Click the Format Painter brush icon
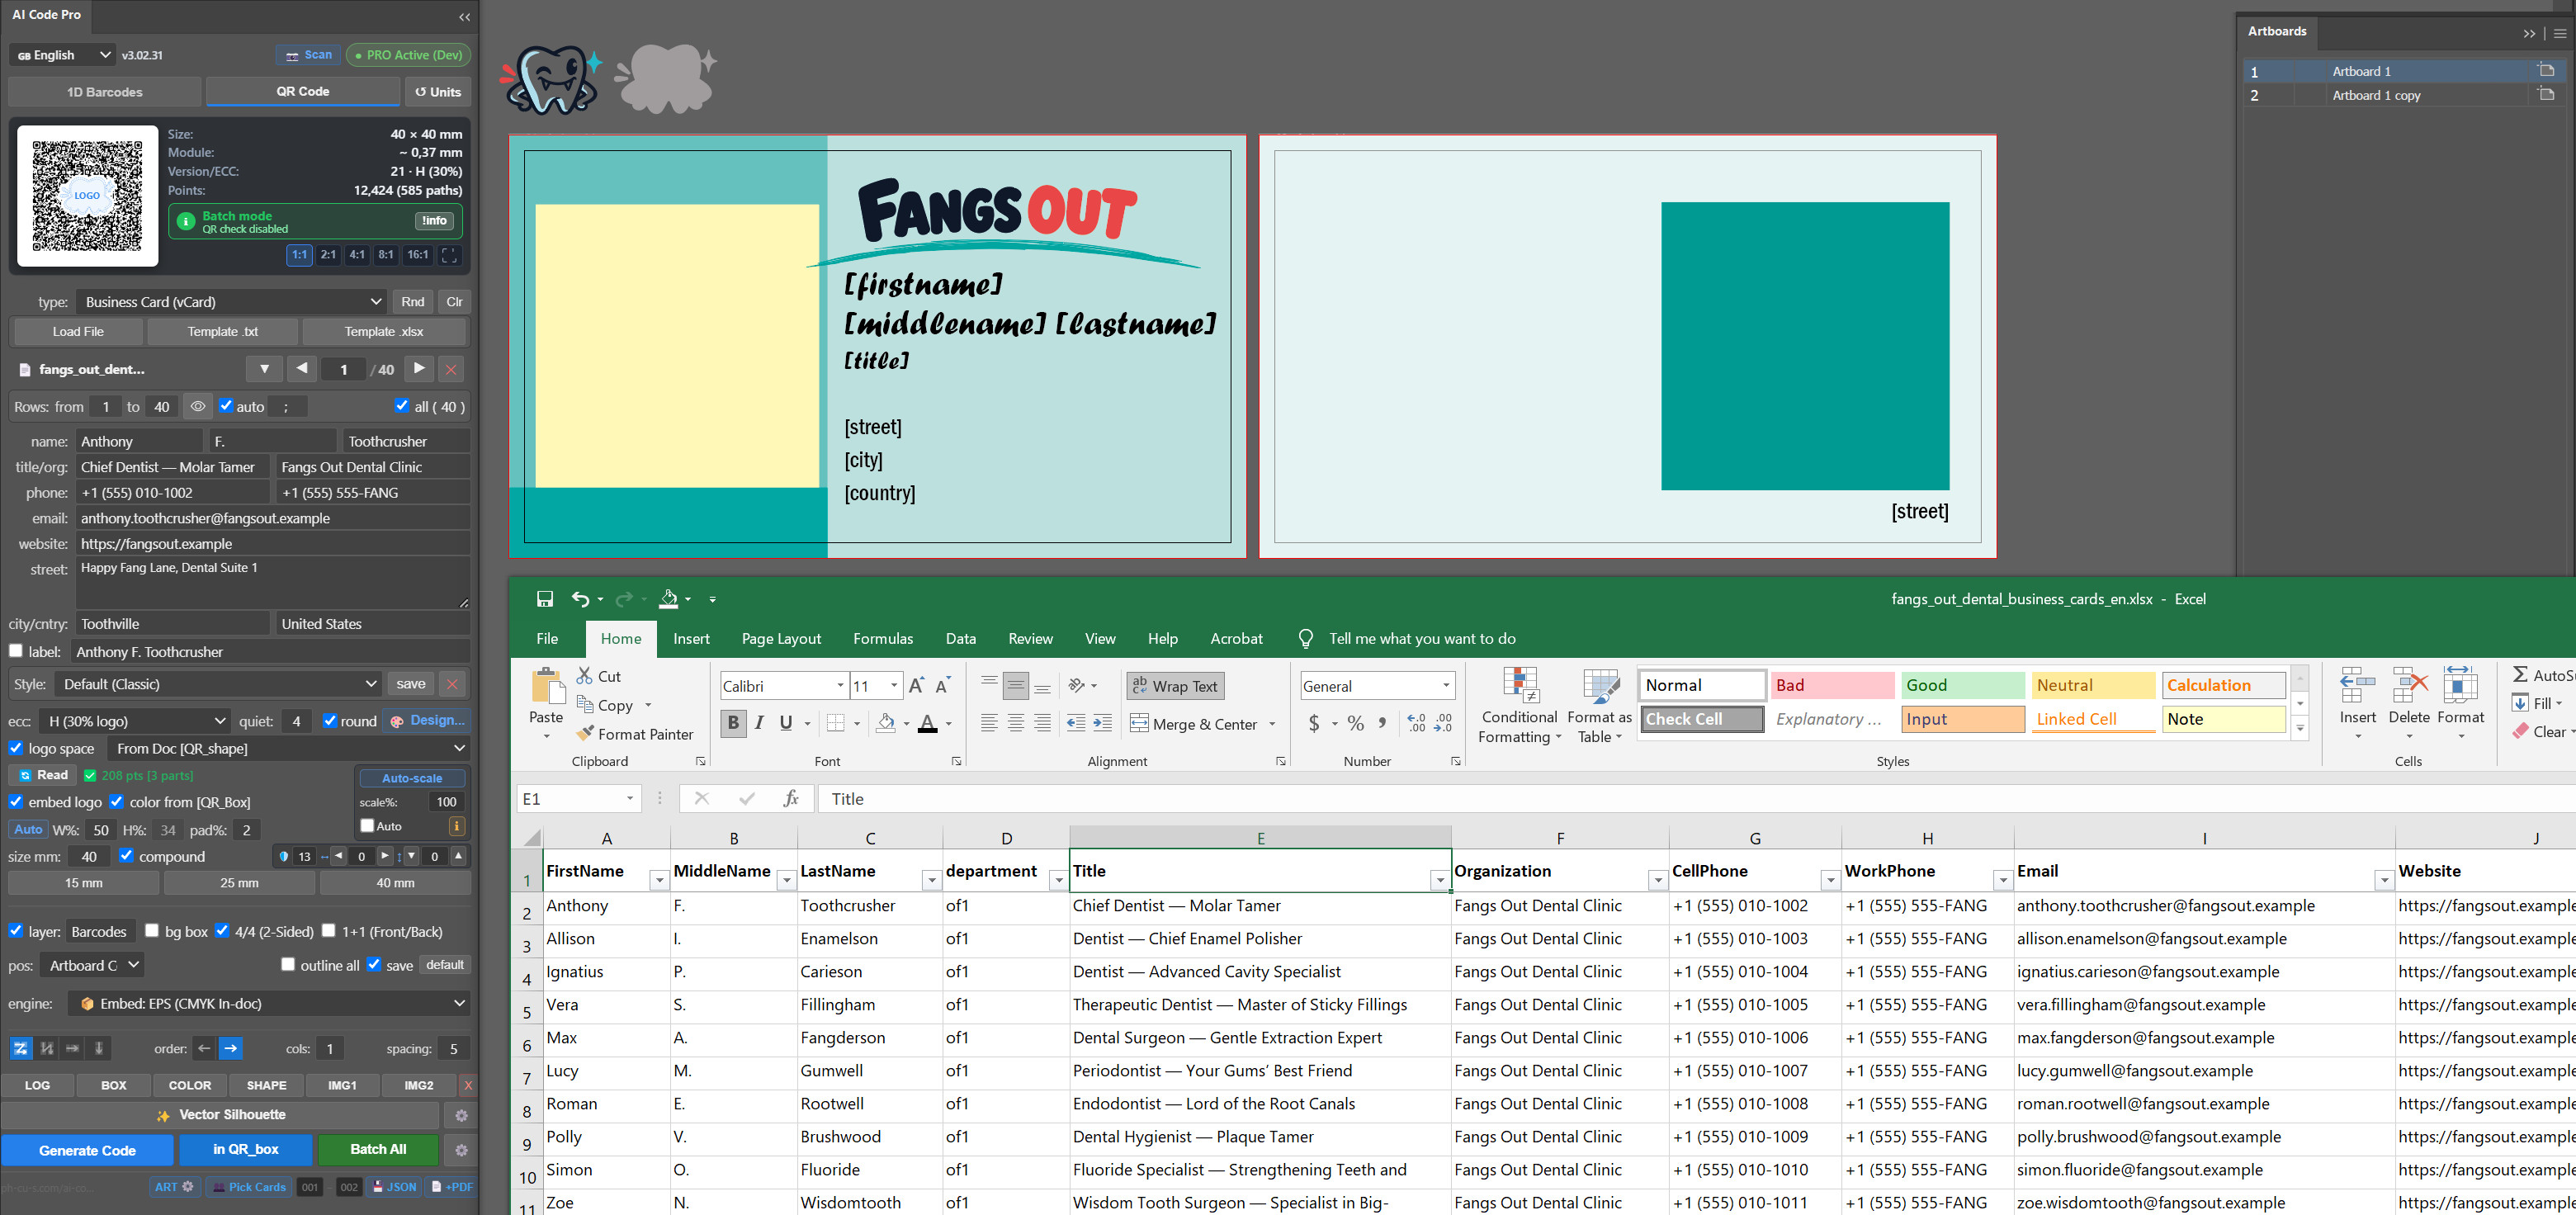Image resolution: width=2576 pixels, height=1215 pixels. (586, 733)
